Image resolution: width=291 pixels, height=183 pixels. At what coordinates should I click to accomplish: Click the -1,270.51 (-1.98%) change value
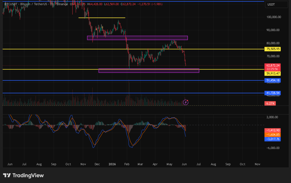pyautogui.click(x=150, y=4)
